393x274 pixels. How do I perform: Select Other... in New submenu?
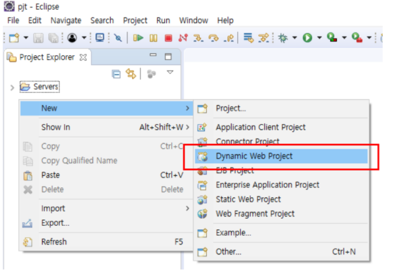pos(281,252)
